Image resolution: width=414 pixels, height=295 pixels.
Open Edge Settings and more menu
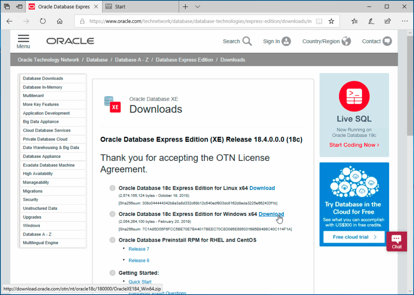pos(404,21)
